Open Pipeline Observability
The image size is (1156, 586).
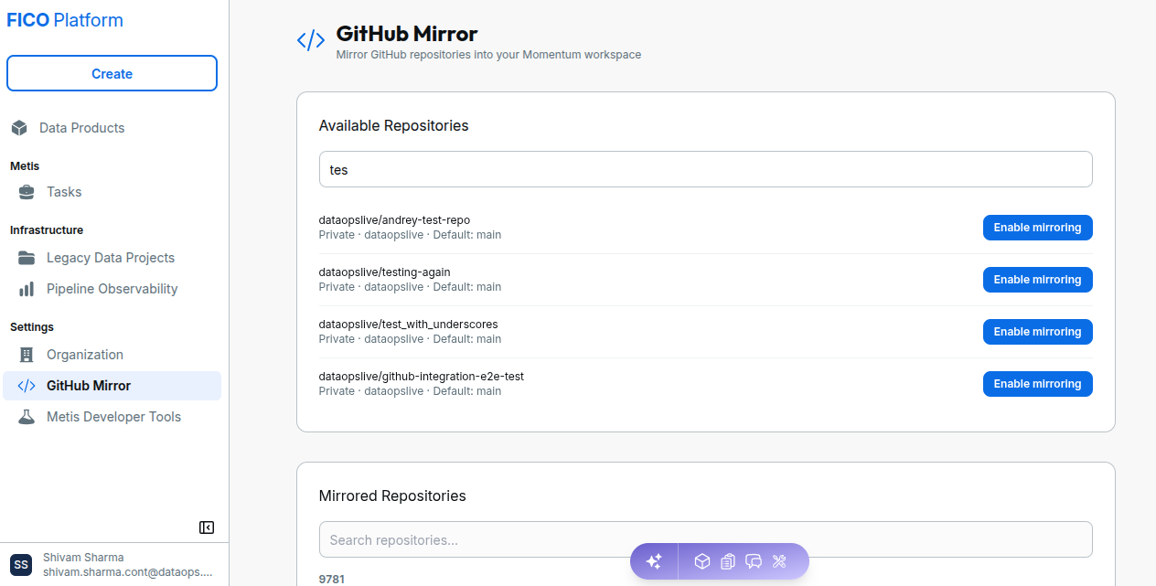(112, 289)
